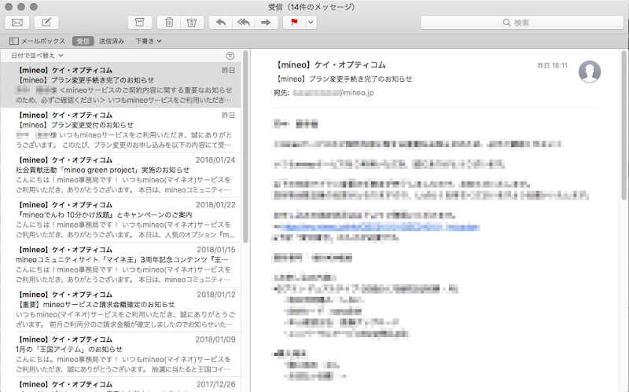Archive the selected message
Screen dimensions: 629x392
pyautogui.click(x=140, y=23)
